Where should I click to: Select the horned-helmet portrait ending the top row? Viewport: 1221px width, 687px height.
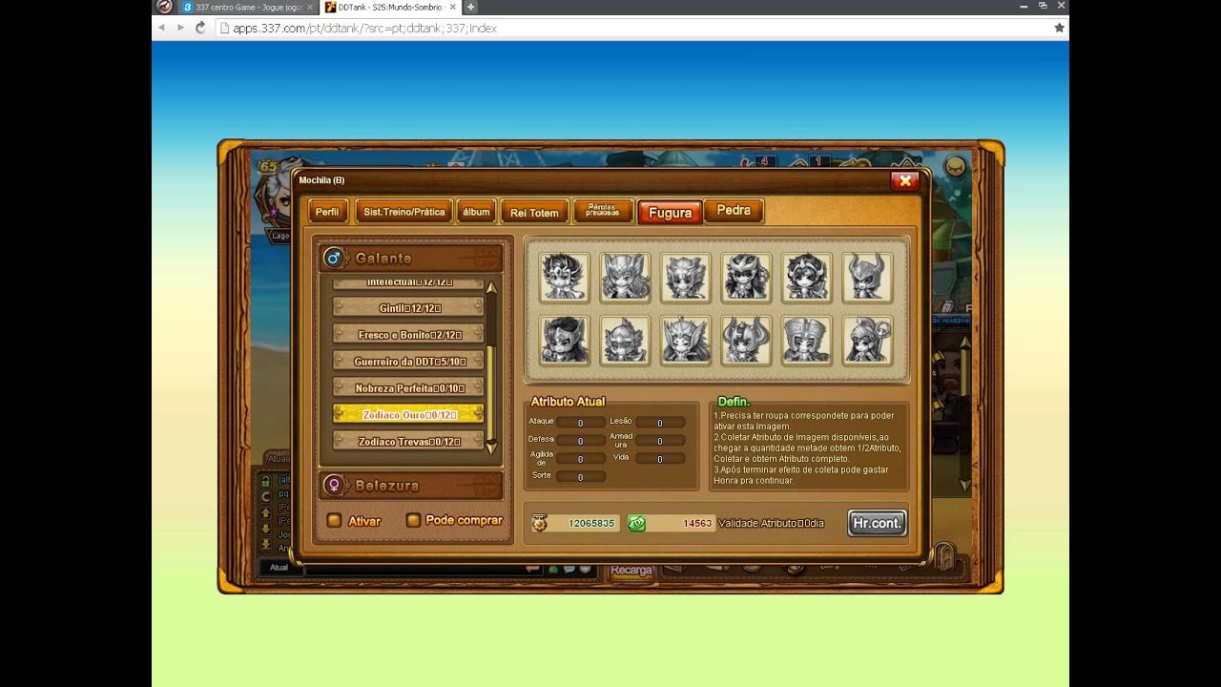pos(867,278)
